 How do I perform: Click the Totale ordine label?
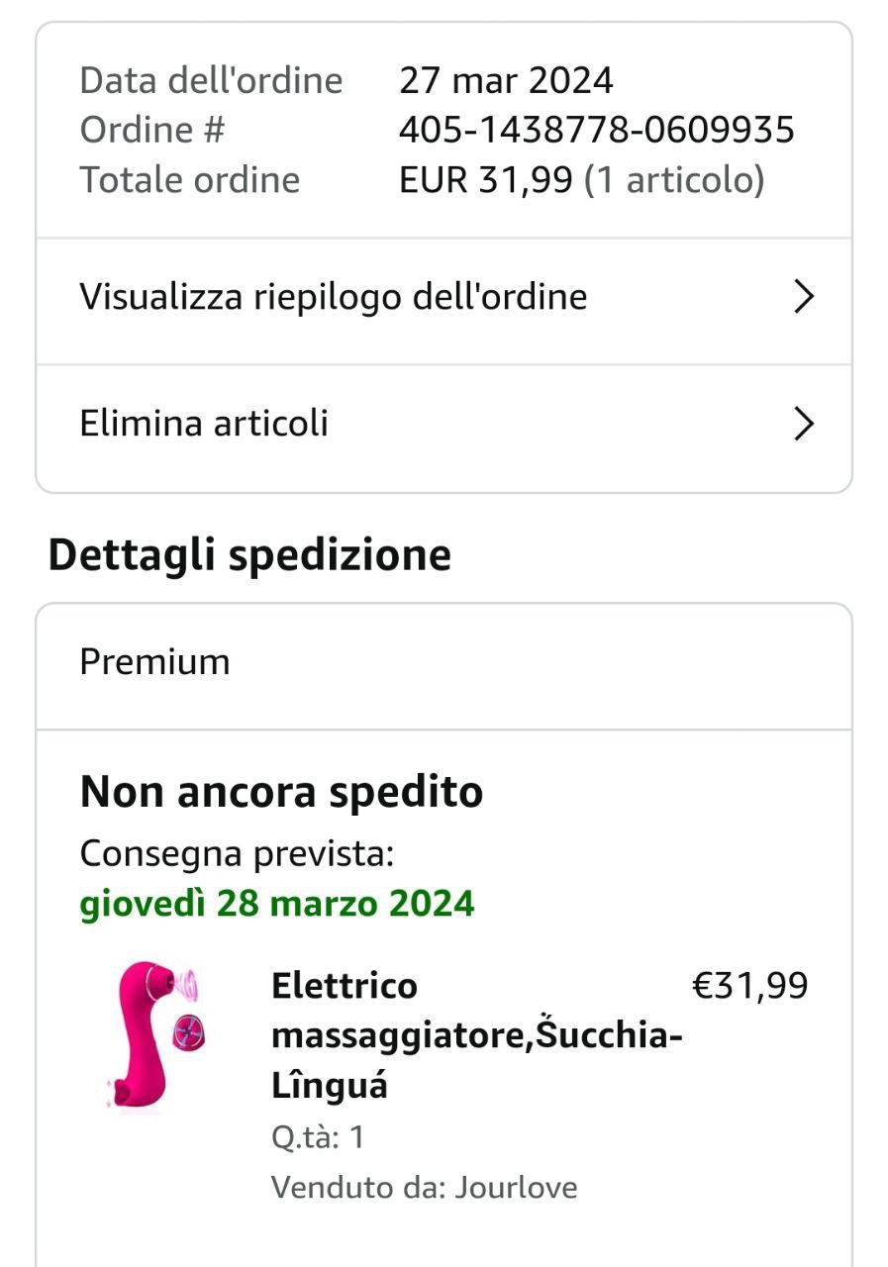pyautogui.click(x=189, y=180)
